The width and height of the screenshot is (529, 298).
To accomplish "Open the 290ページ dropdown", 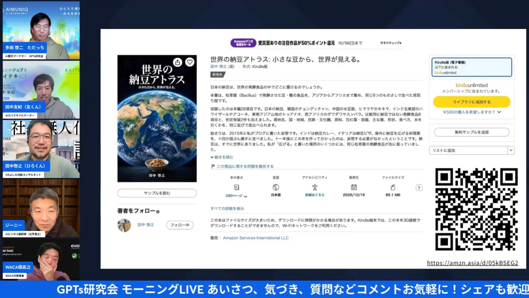I will [x=236, y=196].
